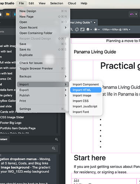Expand the Open Recent submenu

pyautogui.click(x=43, y=28)
